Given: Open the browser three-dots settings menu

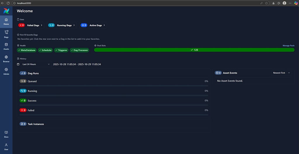Looking at the screenshot, I should pyautogui.click(x=290, y=3).
